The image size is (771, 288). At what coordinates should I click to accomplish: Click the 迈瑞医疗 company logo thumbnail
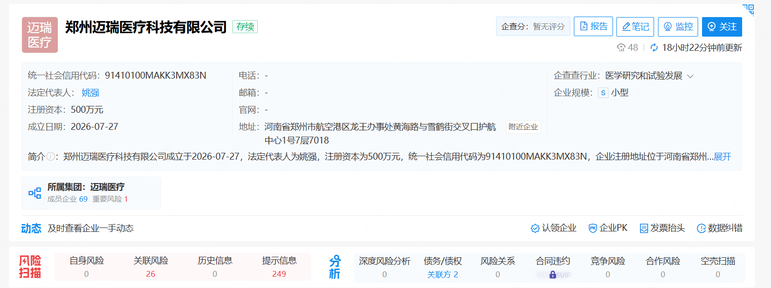[40, 35]
